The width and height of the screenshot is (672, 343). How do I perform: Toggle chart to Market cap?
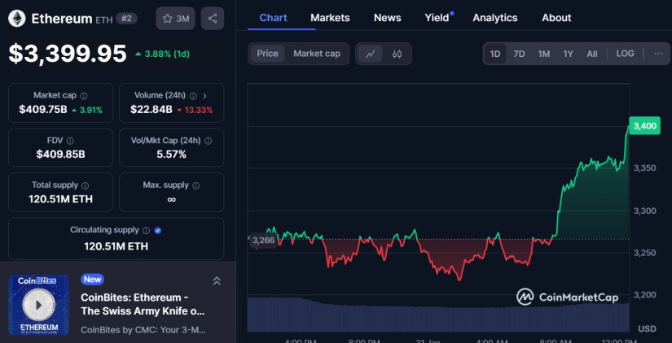click(317, 54)
